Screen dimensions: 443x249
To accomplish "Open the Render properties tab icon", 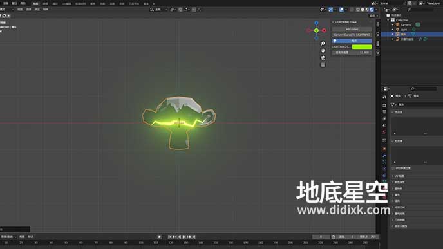I will (384, 105).
